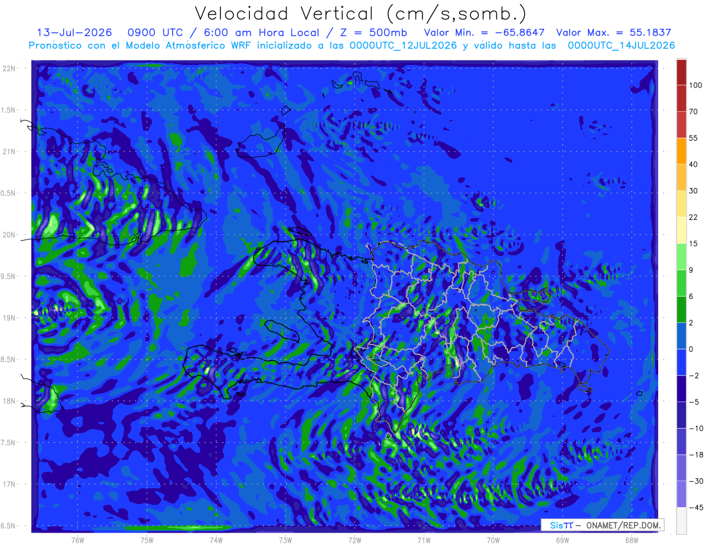
Task: Pick the orange colorbar segment between 40 and 55
Action: [x=681, y=151]
